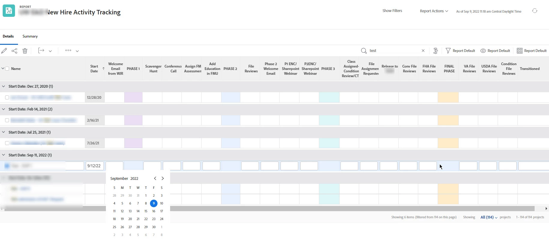Click the export icon
Screen dimensions: 549x242
[41, 51]
